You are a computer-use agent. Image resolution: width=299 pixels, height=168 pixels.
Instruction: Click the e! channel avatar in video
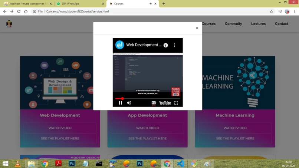[120, 45]
